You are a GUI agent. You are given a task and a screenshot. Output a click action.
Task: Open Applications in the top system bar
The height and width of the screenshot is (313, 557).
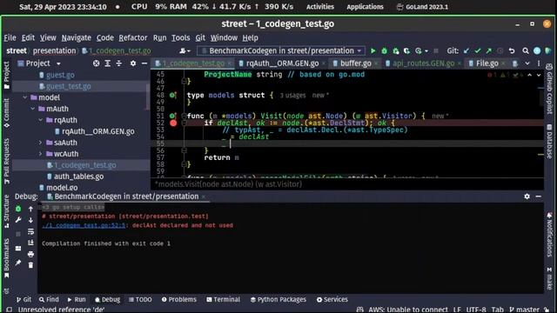365,7
